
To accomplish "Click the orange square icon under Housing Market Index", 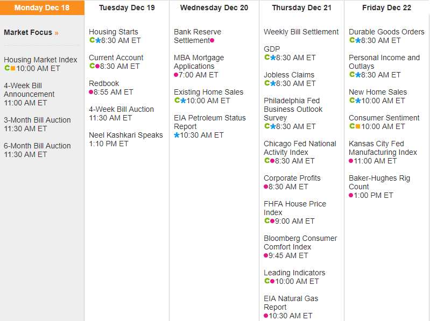I will click(x=13, y=68).
